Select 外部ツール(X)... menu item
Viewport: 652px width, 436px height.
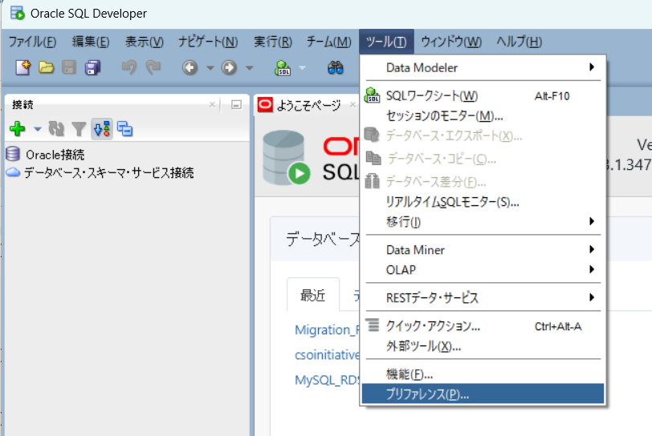[x=483, y=346]
